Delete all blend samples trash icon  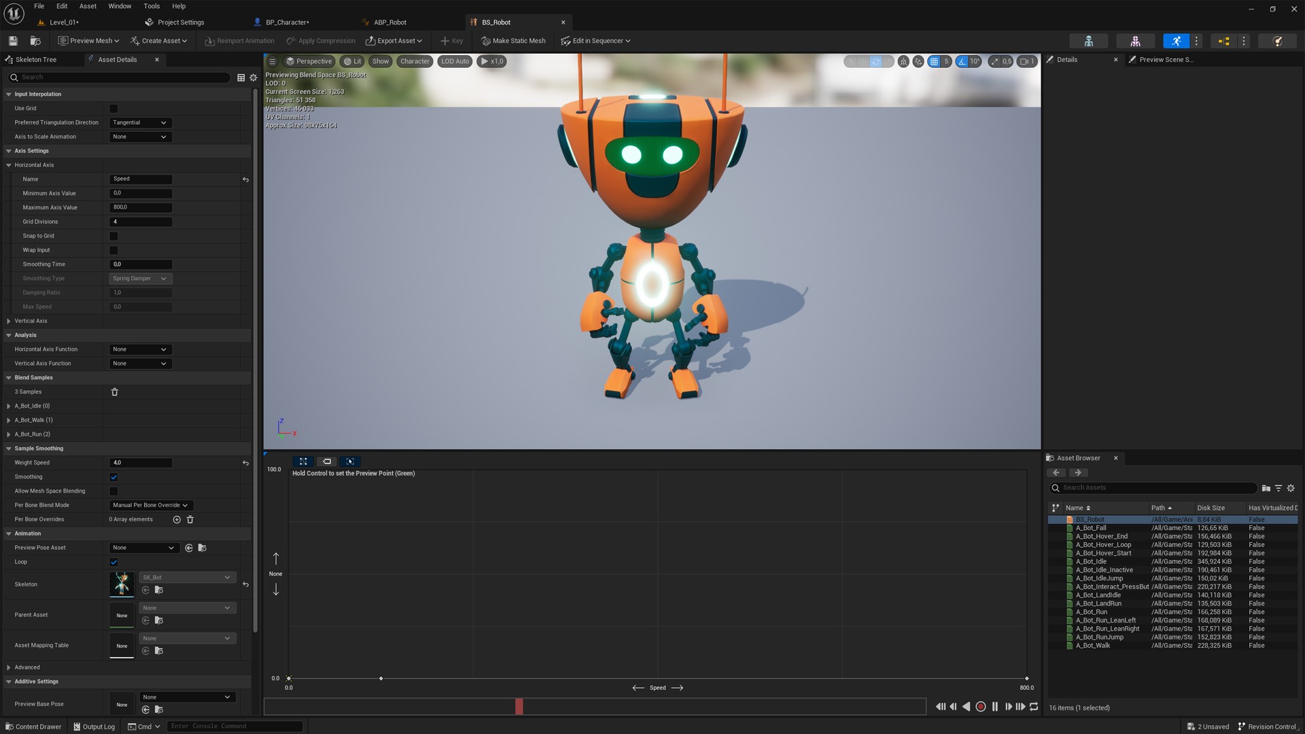coord(114,392)
